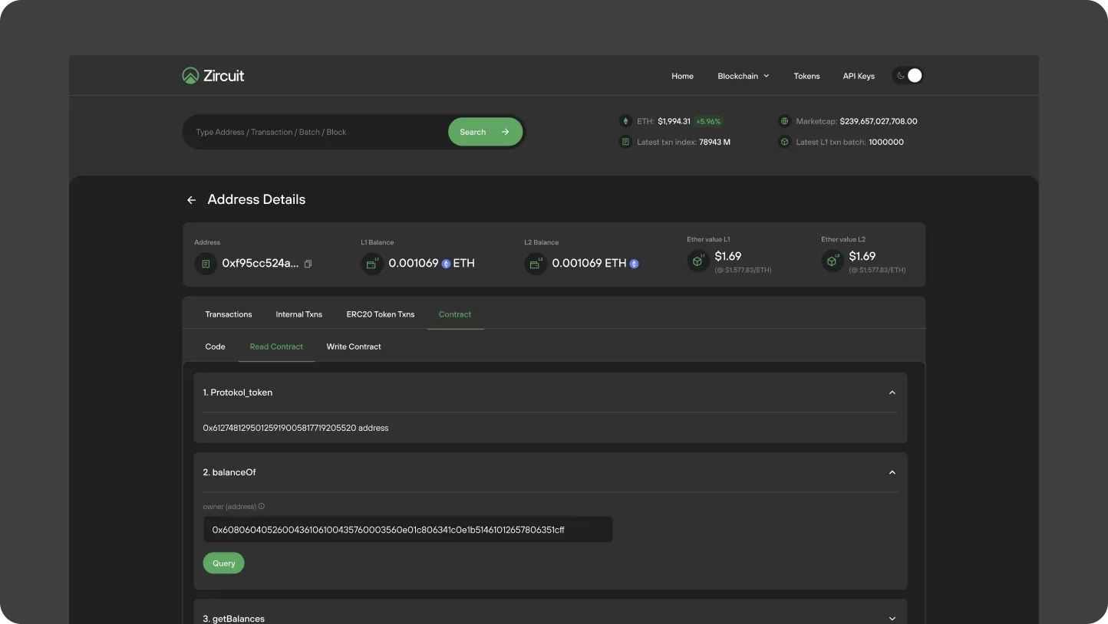
Task: Click the Marketcap globe icon
Action: click(783, 120)
